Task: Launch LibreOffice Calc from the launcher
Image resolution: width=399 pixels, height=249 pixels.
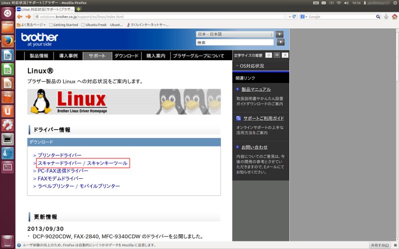Action: tap(7, 69)
